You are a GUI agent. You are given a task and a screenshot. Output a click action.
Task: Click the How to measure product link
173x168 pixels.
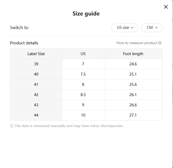tap(137, 43)
